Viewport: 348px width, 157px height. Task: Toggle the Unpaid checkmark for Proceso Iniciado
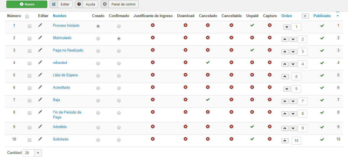coord(252,25)
